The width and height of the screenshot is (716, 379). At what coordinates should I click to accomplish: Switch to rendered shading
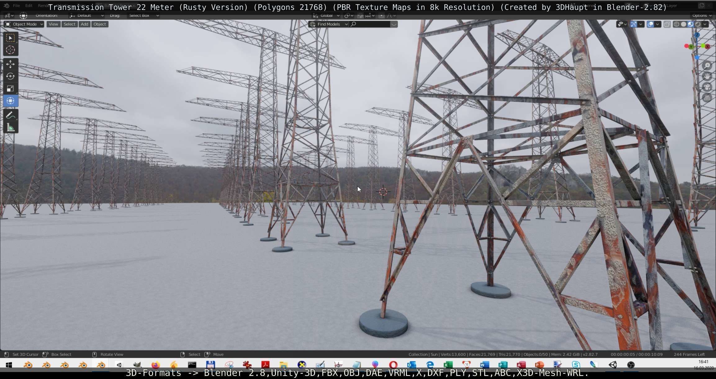(x=698, y=24)
